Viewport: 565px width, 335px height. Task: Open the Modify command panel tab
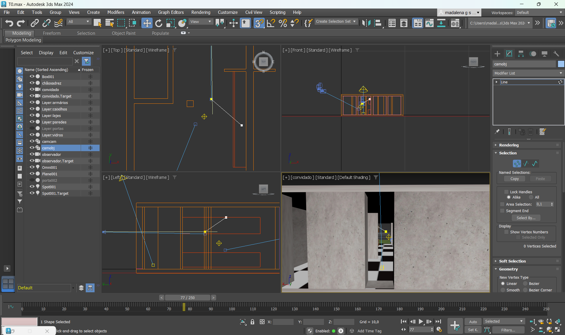click(509, 54)
